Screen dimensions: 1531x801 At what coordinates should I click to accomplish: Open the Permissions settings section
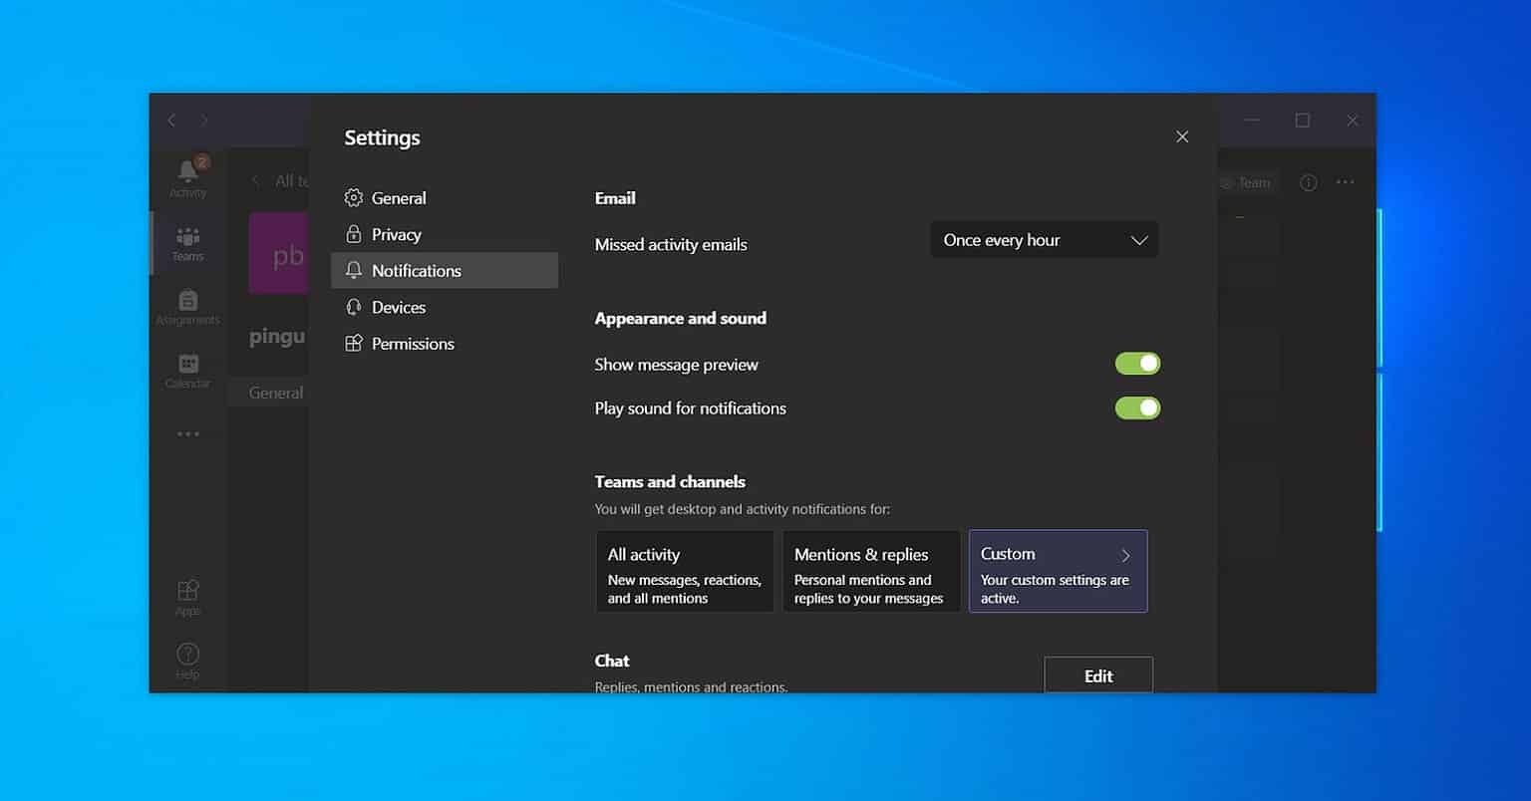coord(411,343)
